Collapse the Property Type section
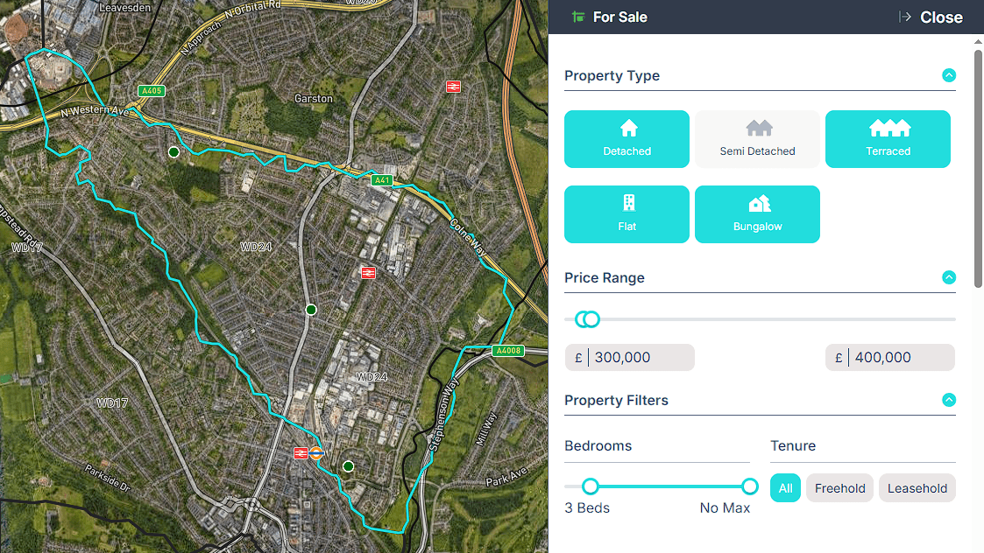The width and height of the screenshot is (984, 553). pos(949,75)
